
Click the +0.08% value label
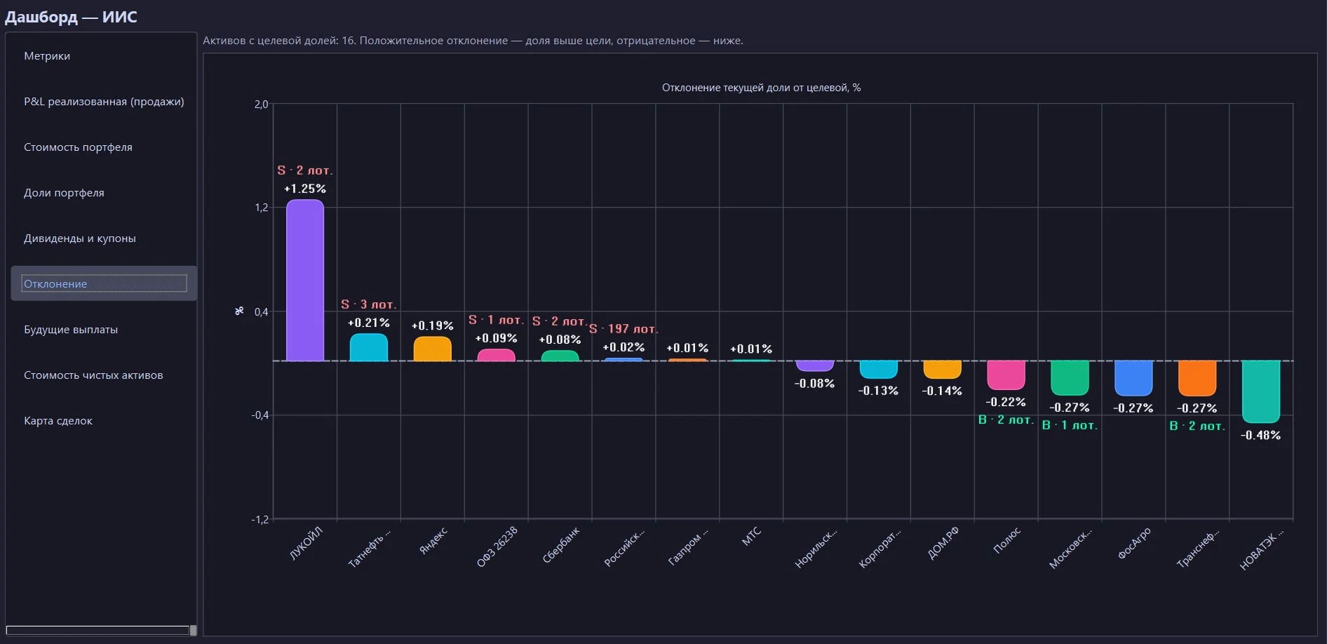coord(560,340)
